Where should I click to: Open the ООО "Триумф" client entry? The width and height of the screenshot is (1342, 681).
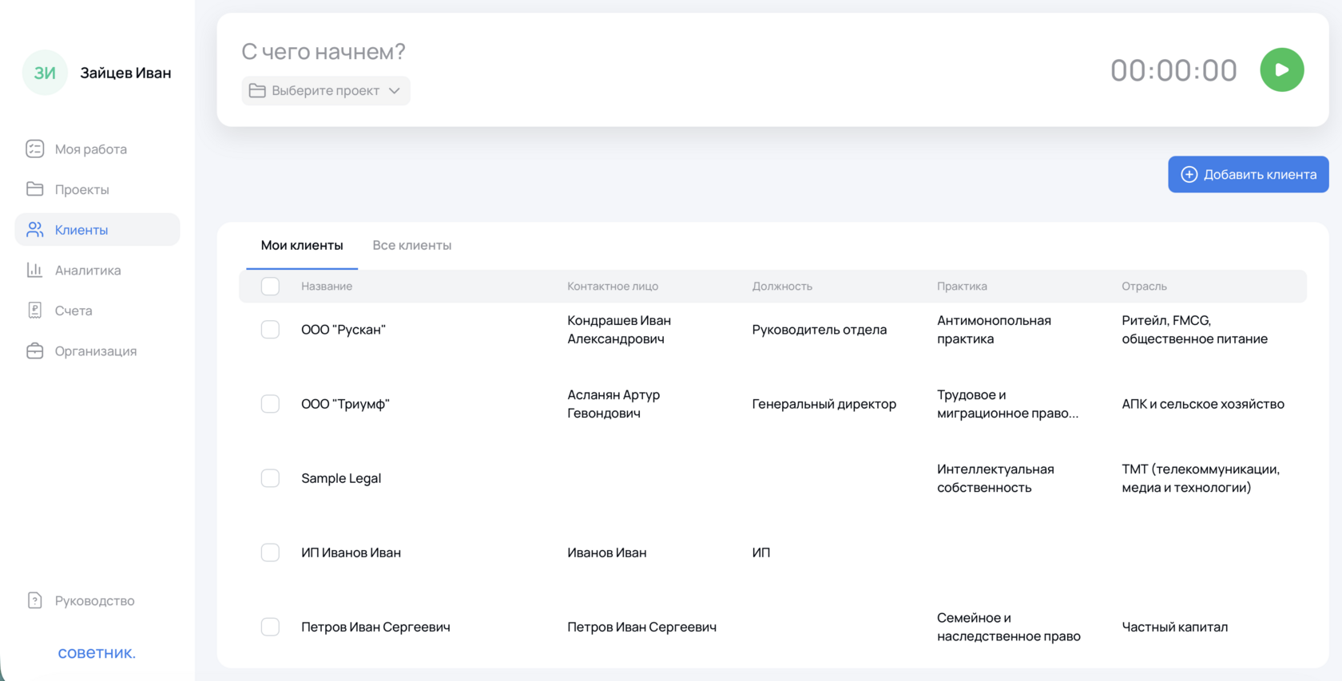pyautogui.click(x=345, y=404)
